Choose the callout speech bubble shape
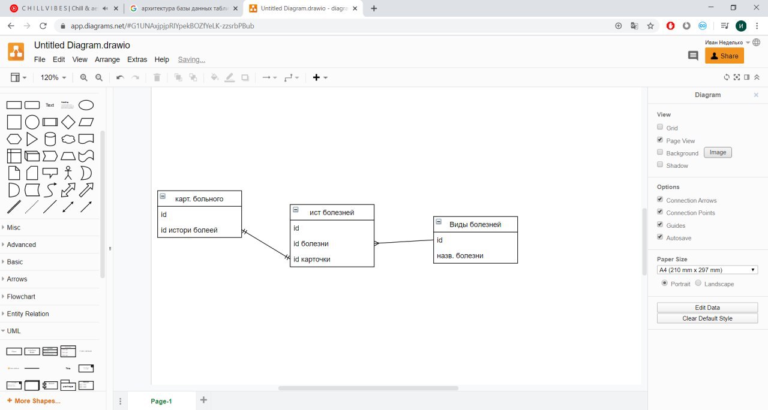Screen dimensions: 768x410 point(50,173)
